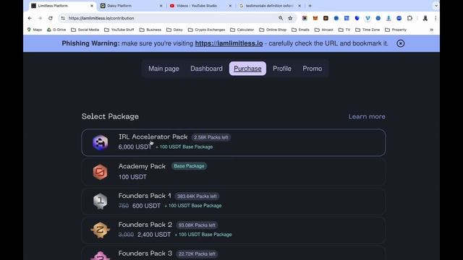Choose the Founders Pack 3 package
This screenshot has height=260, width=463.
click(234, 253)
